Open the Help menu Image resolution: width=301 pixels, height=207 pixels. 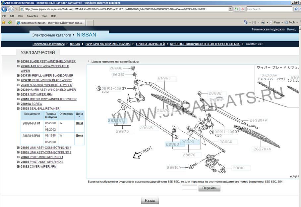click(x=54, y=16)
